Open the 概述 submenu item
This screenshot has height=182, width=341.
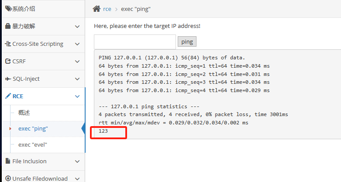(x=24, y=113)
